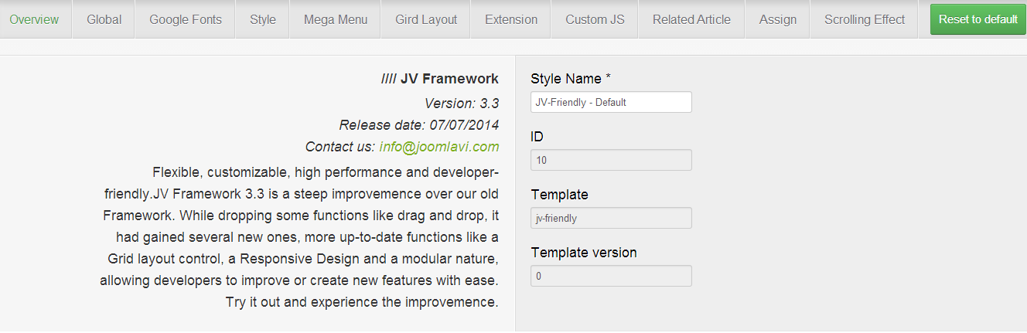Screen dimensions: 1027x333
Task: Click the Version: 3.3 text
Action: click(462, 104)
